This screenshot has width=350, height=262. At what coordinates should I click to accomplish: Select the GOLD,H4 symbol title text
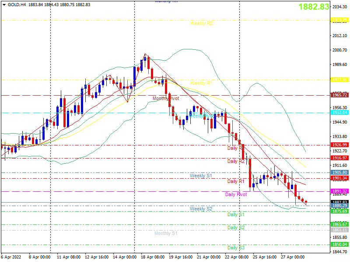(17, 5)
